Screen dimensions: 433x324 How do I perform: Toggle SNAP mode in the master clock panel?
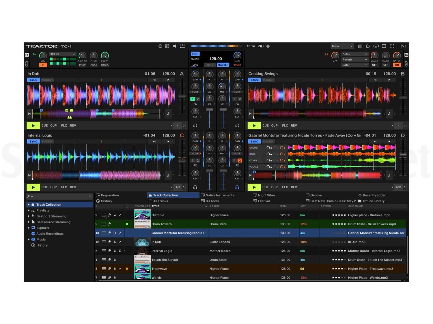coord(195,54)
